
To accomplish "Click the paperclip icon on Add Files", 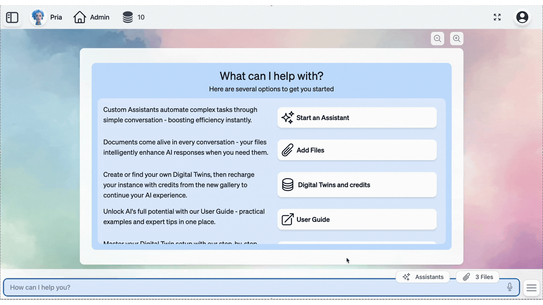I will 287,150.
